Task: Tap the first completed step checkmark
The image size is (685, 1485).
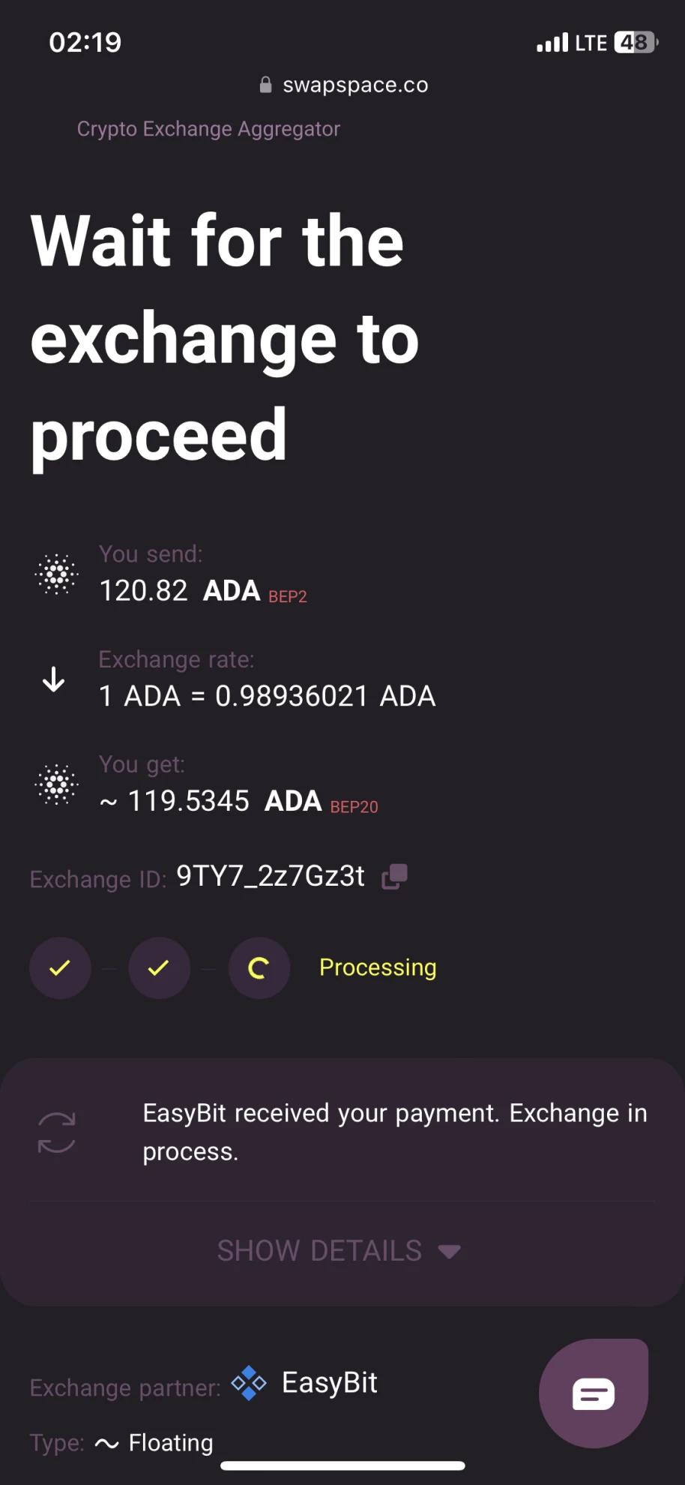Action: tap(60, 967)
